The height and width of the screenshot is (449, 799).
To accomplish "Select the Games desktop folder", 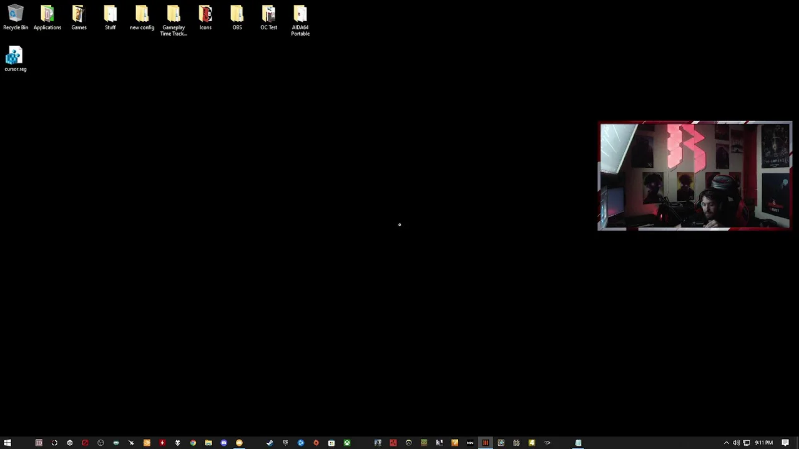I will (79, 17).
